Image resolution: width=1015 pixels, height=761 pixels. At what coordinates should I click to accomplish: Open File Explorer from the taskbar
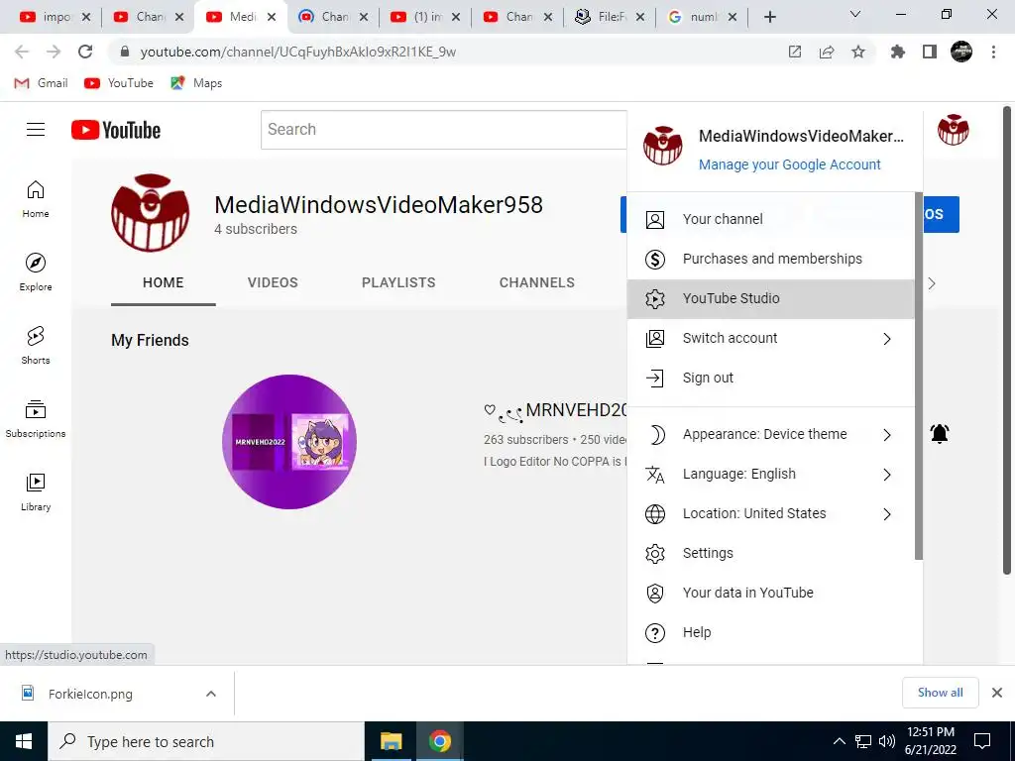[x=391, y=741]
